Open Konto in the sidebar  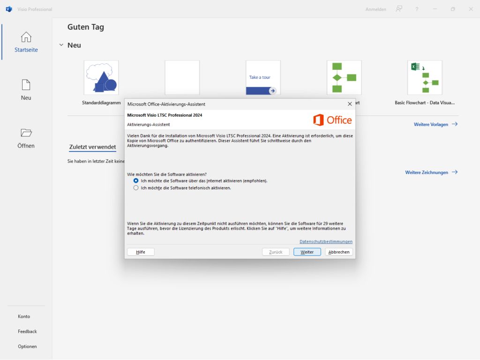24,316
